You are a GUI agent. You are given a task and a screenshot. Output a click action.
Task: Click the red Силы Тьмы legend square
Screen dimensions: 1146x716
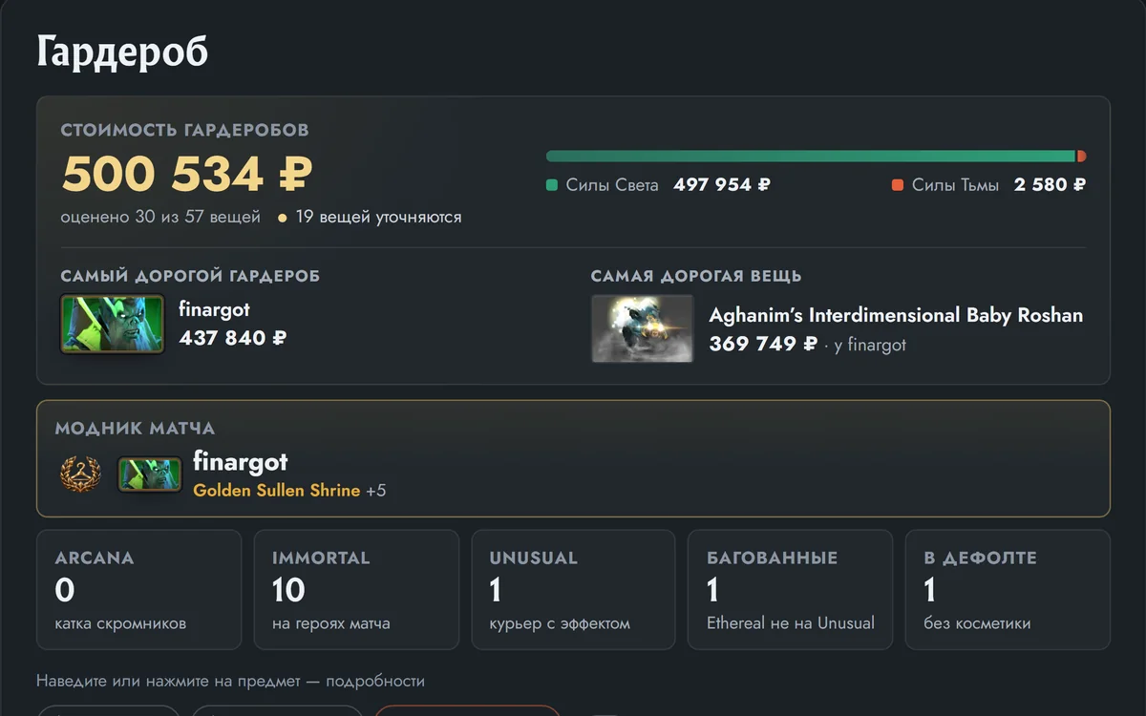(x=898, y=185)
